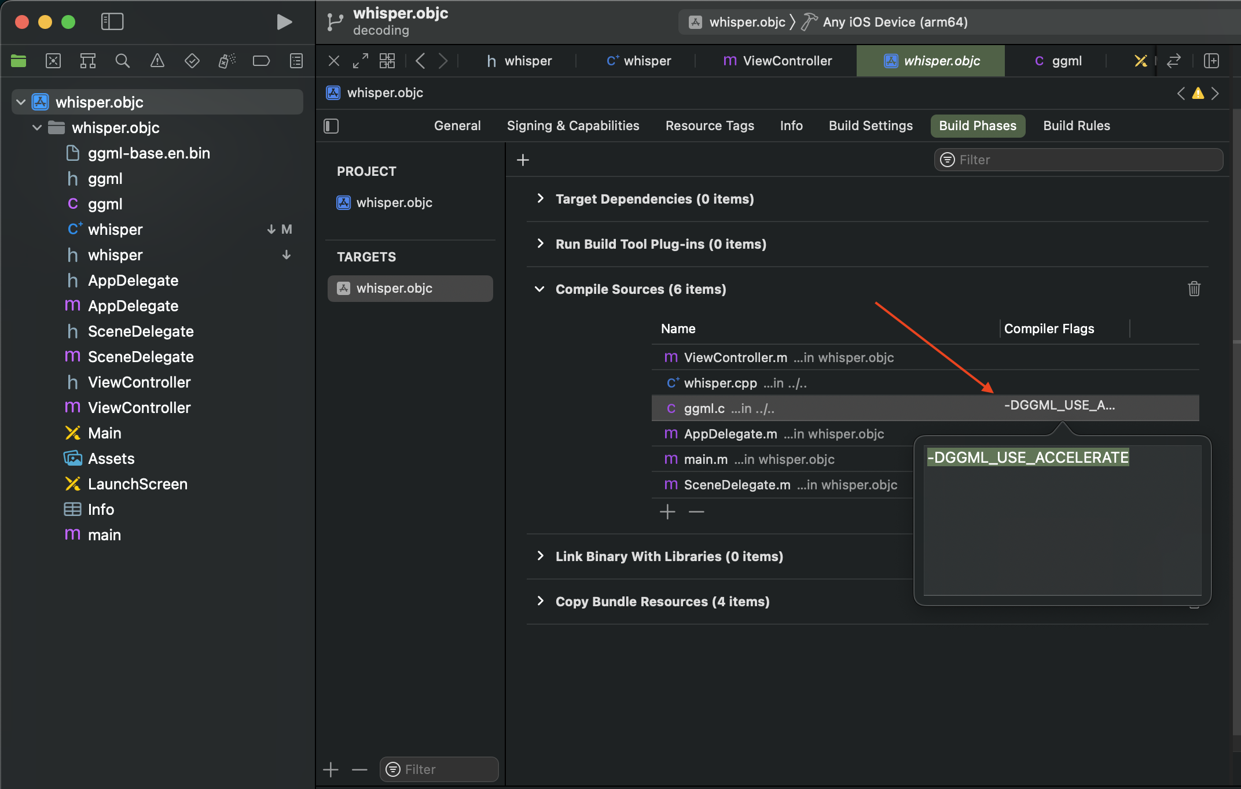Jump to next issue arrow
Image resolution: width=1241 pixels, height=789 pixels.
(1215, 93)
